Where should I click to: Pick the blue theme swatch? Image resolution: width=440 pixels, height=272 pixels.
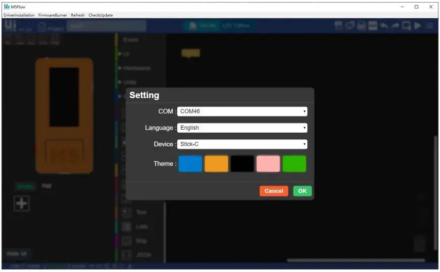tap(190, 164)
